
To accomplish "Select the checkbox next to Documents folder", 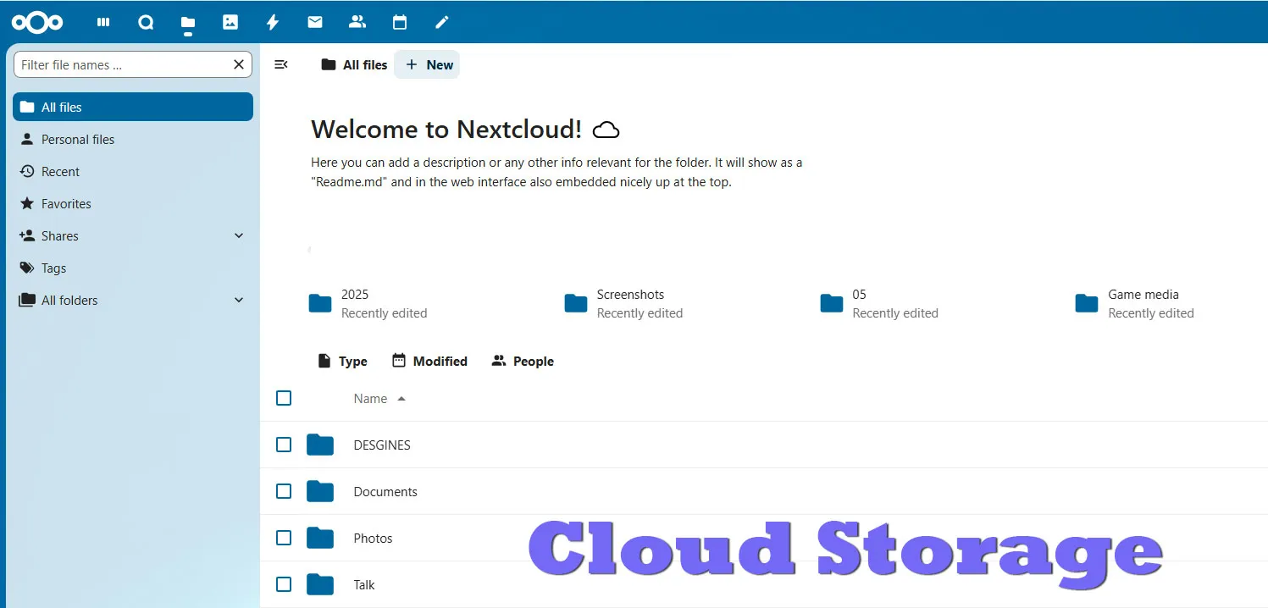I will pos(283,491).
